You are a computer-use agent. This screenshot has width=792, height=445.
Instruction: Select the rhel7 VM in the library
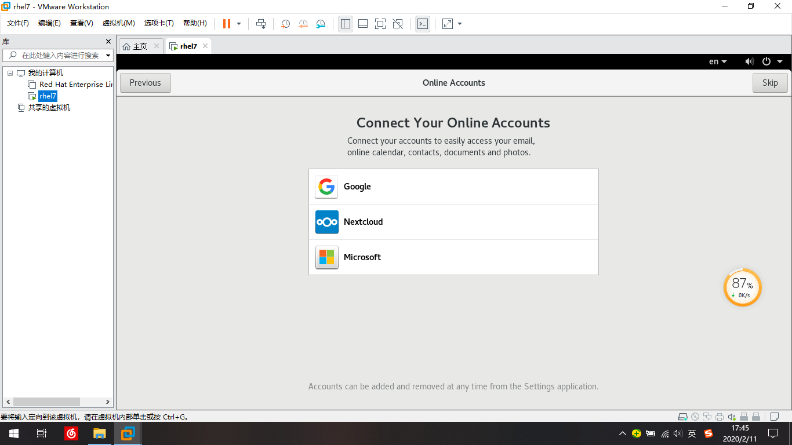48,96
